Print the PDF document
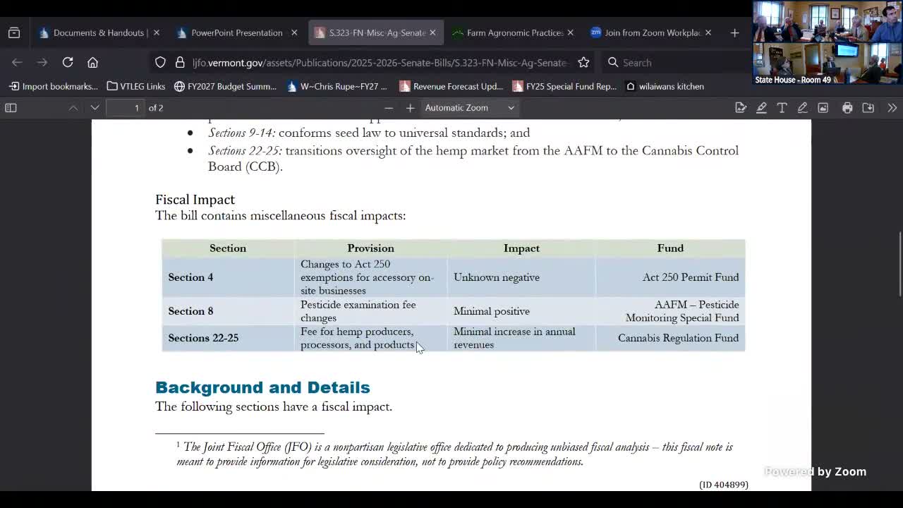 [847, 108]
